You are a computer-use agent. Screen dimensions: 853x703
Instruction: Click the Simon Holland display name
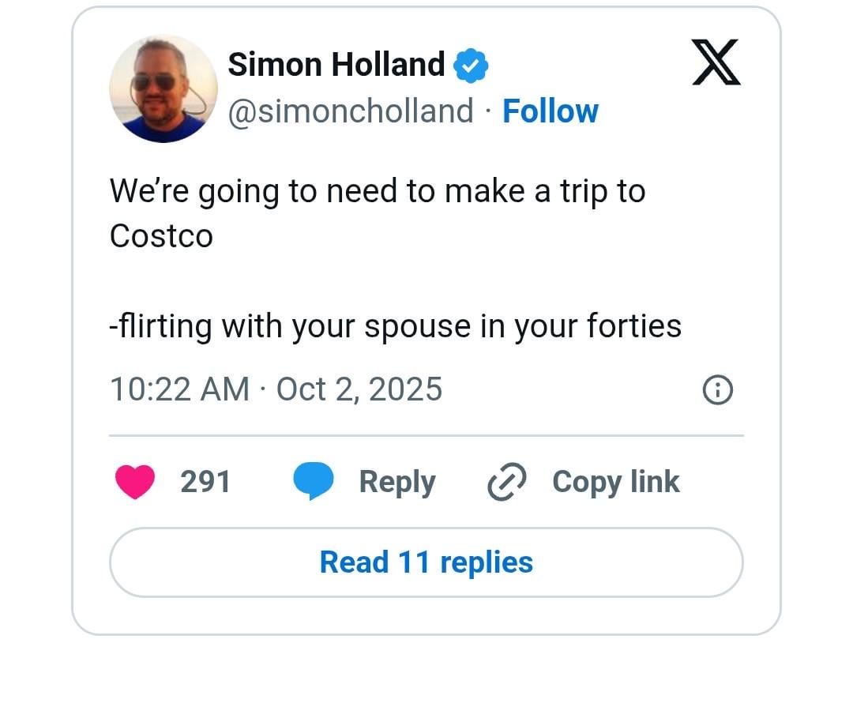(x=336, y=65)
